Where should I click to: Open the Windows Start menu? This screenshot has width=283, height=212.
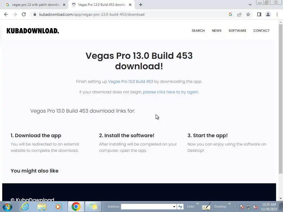[7, 206]
